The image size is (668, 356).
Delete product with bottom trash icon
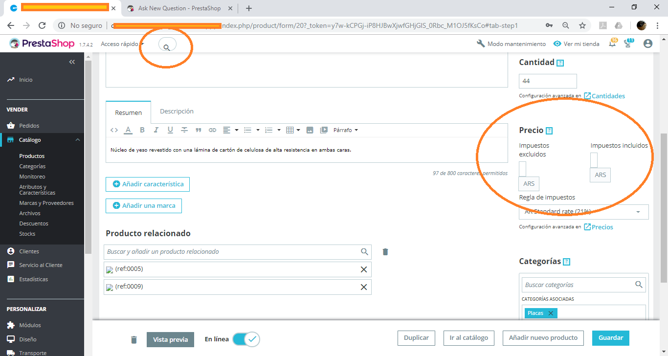tap(134, 339)
